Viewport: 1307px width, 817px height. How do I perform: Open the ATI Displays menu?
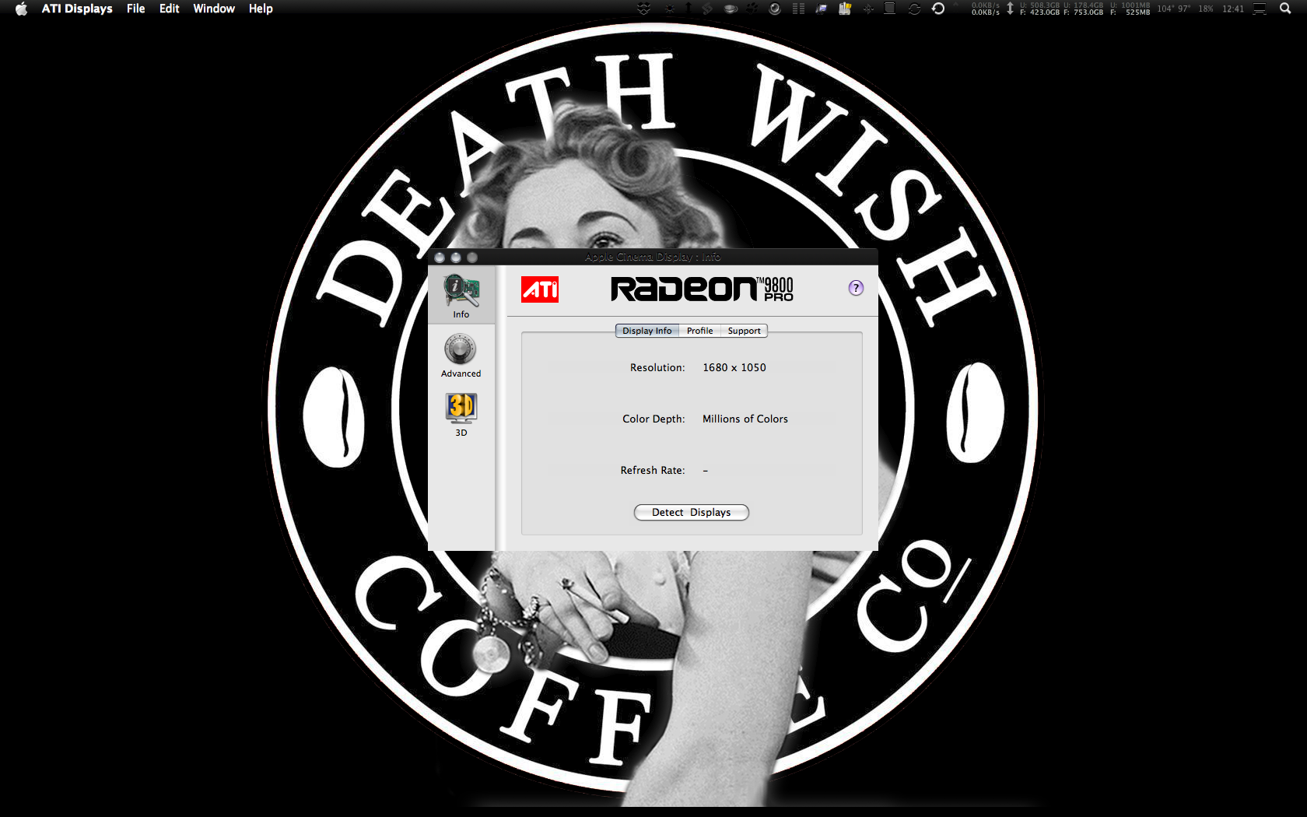pyautogui.click(x=76, y=9)
